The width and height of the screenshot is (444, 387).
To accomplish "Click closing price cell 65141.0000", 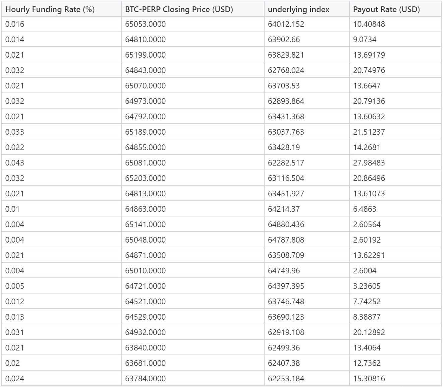I will (145, 224).
